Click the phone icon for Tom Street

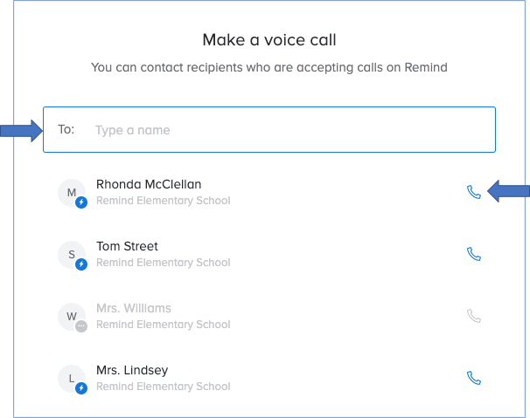[x=474, y=255]
